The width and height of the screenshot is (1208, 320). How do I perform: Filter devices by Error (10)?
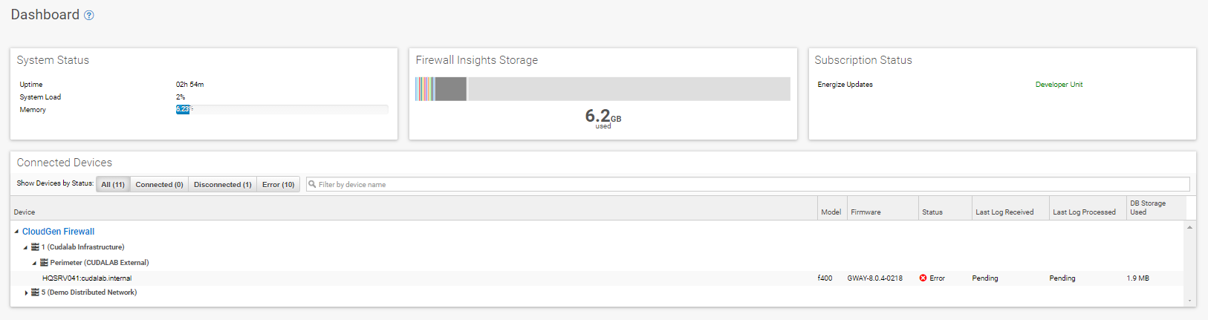278,184
